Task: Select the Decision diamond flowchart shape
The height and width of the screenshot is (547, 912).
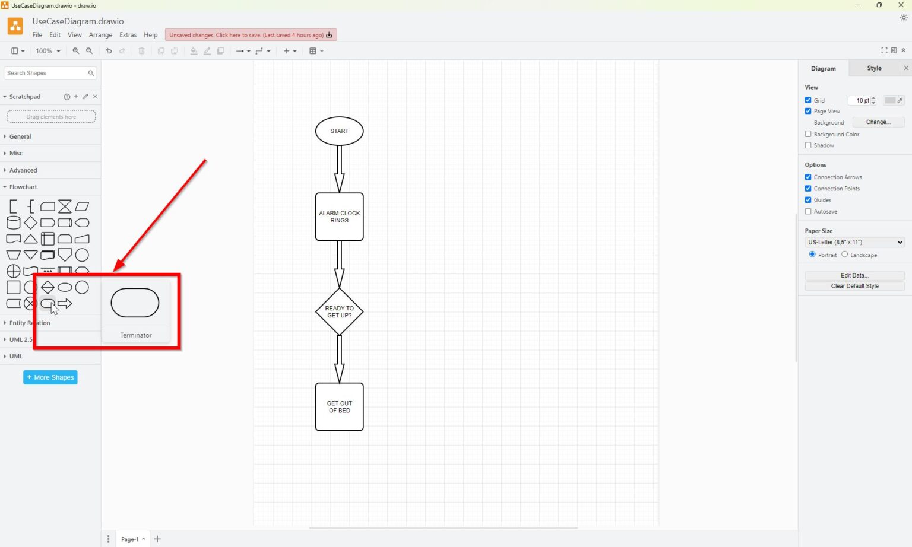Action: tap(30, 222)
